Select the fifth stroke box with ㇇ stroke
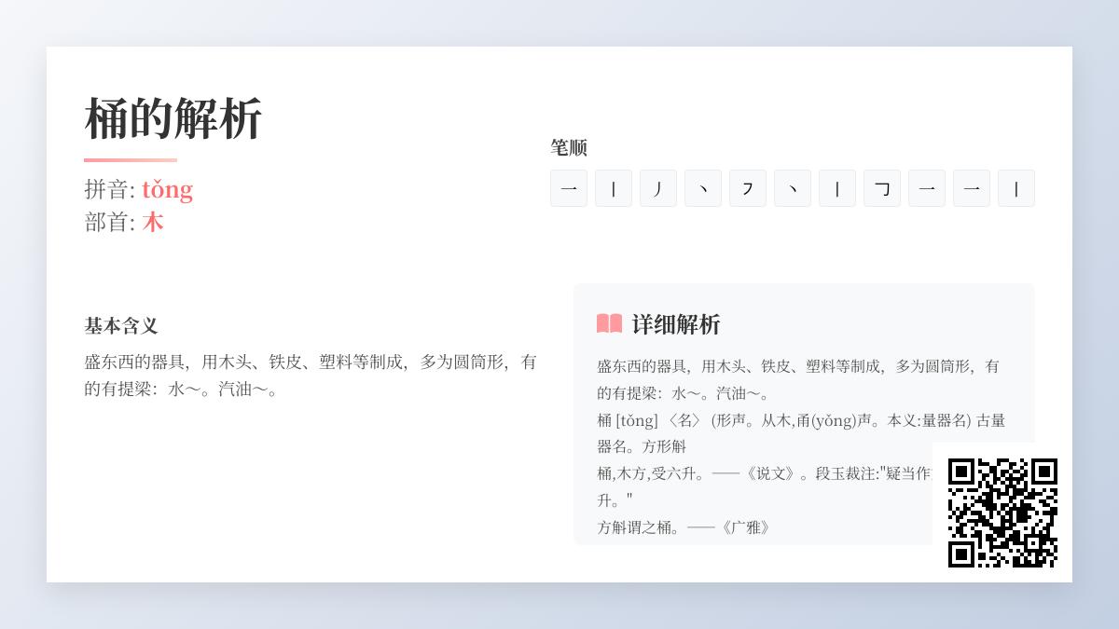Viewport: 1119px width, 629px height. click(x=748, y=188)
